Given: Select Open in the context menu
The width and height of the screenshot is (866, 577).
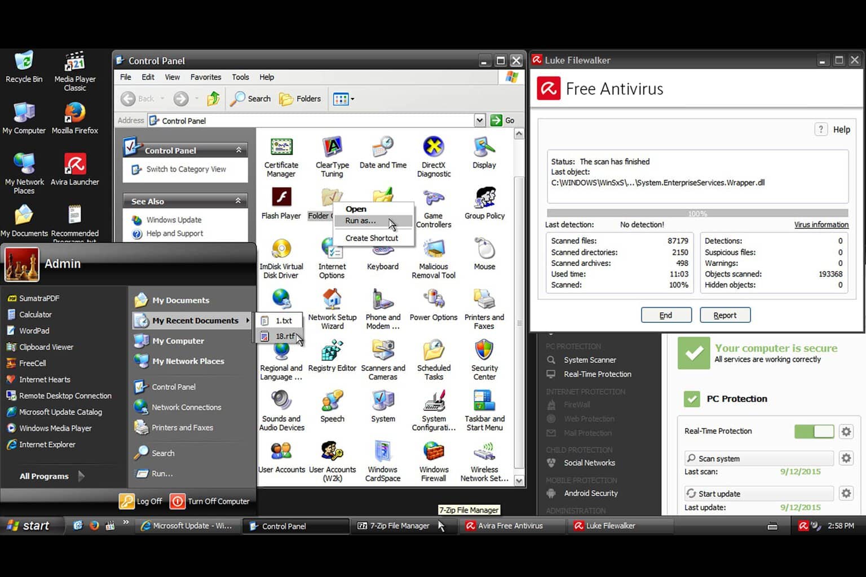Looking at the screenshot, I should pos(373,209).
